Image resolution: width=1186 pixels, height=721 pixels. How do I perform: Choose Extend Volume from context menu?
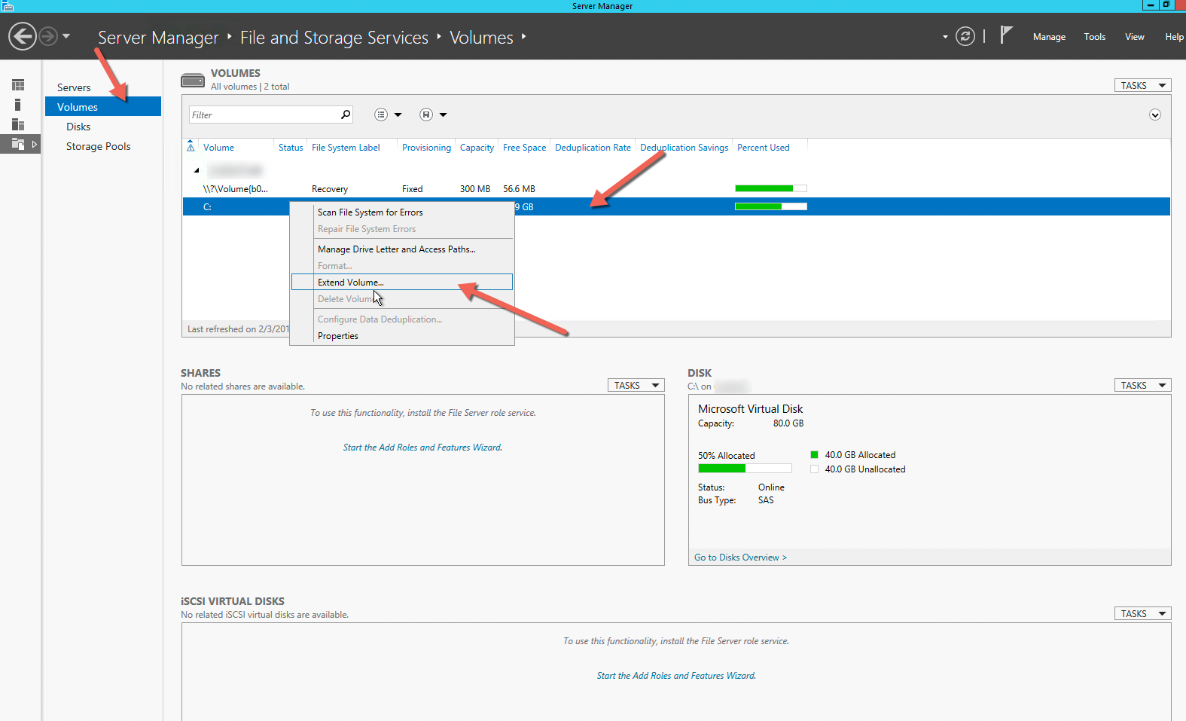402,283
